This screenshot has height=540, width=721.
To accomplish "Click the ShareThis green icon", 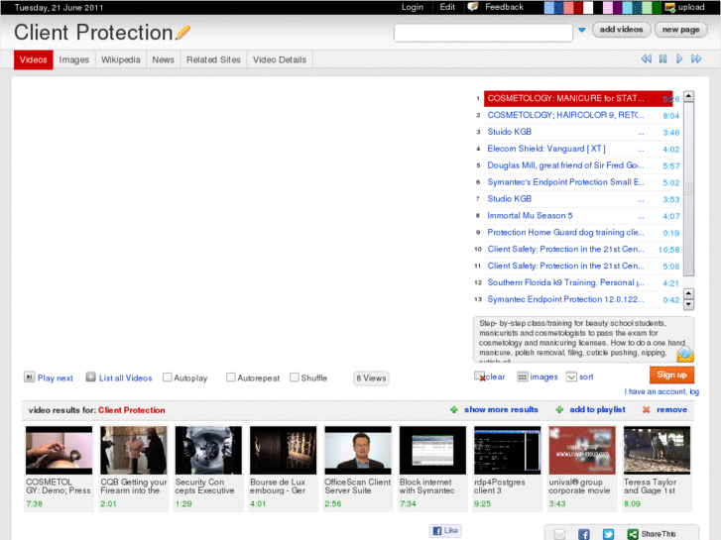I will click(633, 534).
